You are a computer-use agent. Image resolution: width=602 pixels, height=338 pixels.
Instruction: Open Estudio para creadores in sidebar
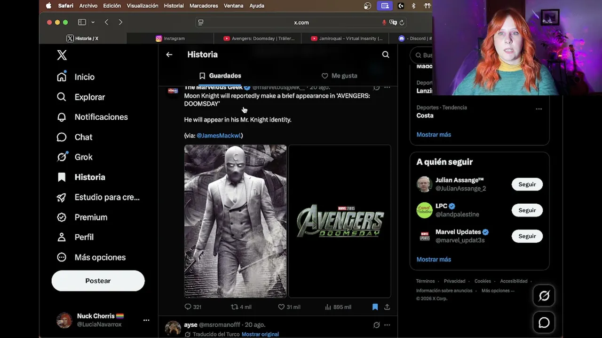(x=98, y=197)
